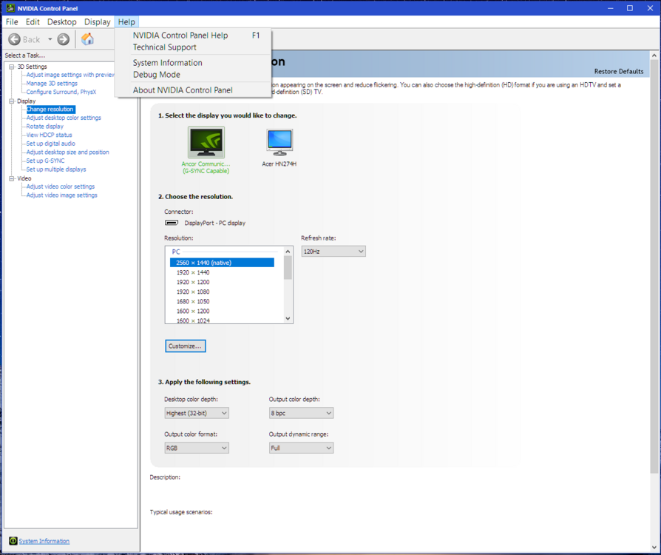Open Adjust image settings with preview
Screen dimensions: 661x555
(x=70, y=75)
